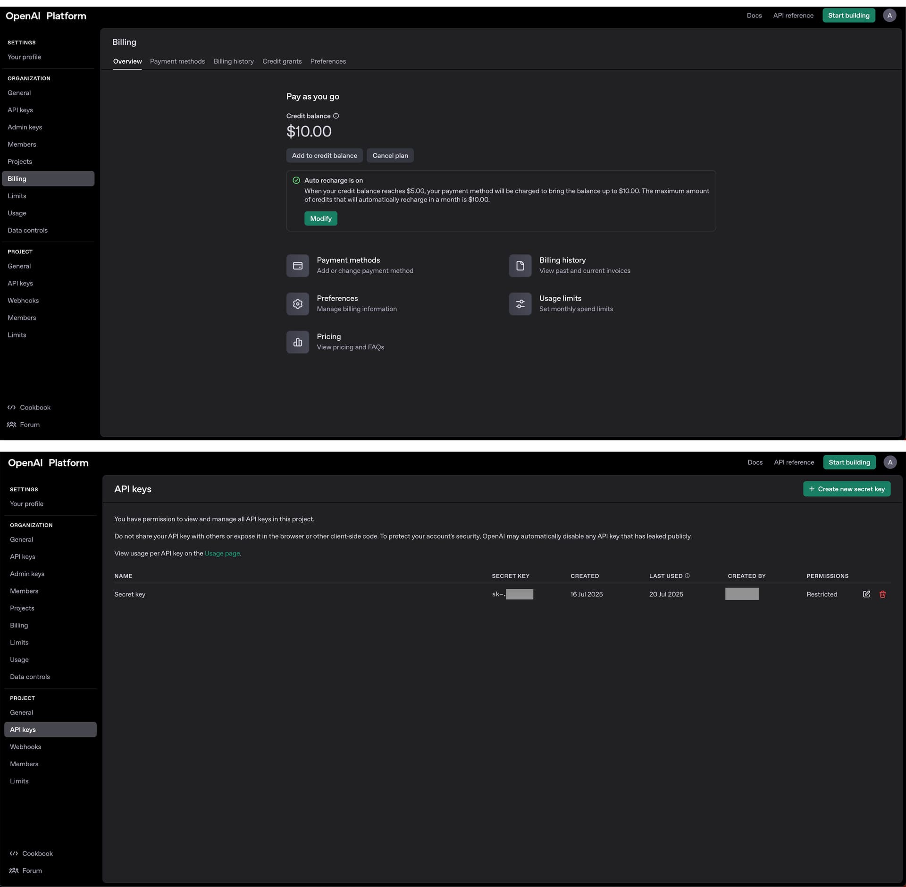Click the red delete trash icon
This screenshot has height=887, width=906.
pos(882,594)
